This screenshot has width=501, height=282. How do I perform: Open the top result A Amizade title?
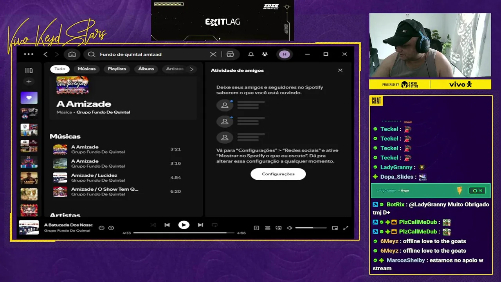pos(84,104)
